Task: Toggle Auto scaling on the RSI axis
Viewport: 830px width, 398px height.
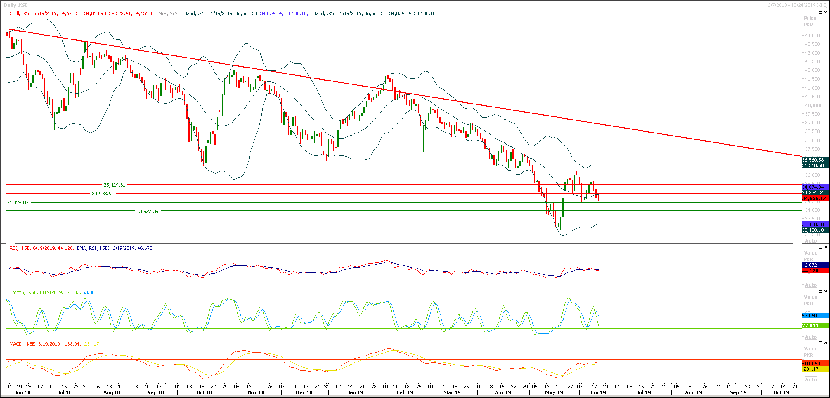Action: tap(811, 285)
